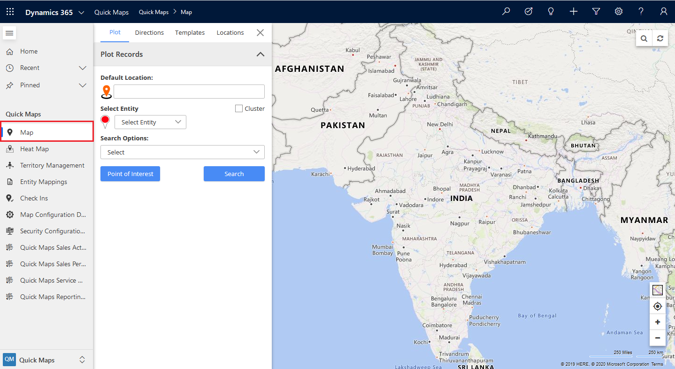Open the Settings gear in top bar
The image size is (675, 369).
[x=619, y=12]
